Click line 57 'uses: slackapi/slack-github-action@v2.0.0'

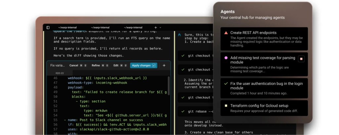(x=108, y=129)
